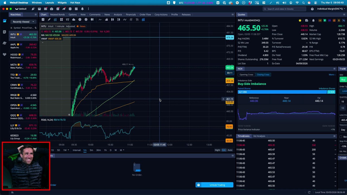Switch to the Vol Analysis tab
The image size is (347, 195).
coord(259,136)
